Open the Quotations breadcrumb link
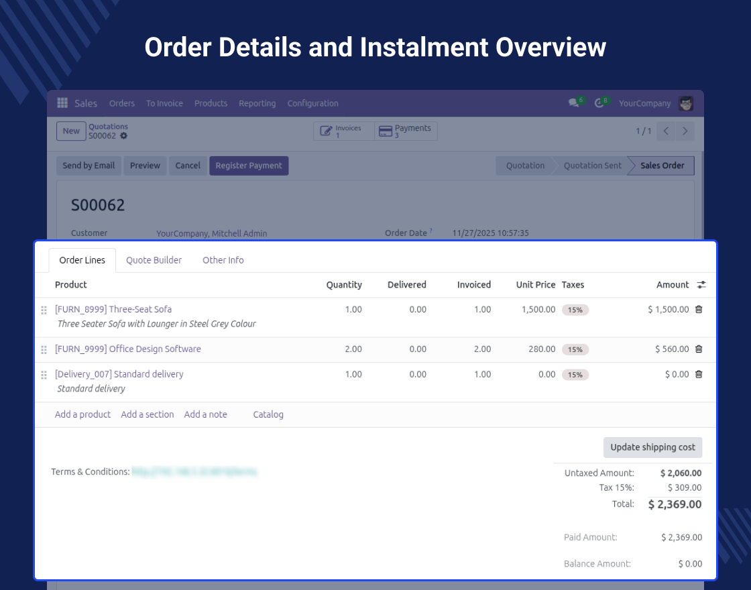Viewport: 751px width, 590px height. (108, 127)
